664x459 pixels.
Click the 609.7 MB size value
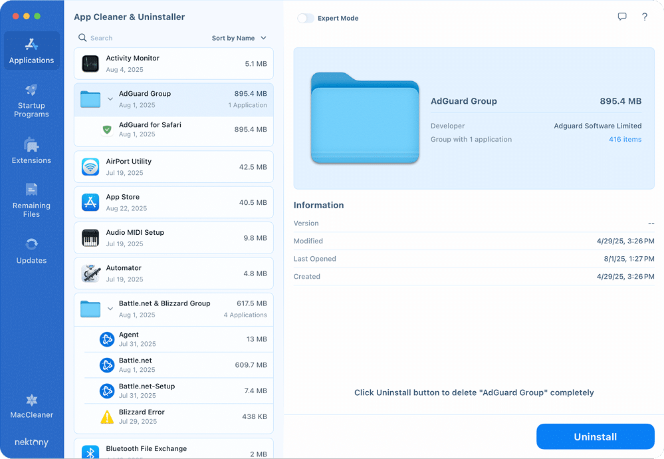click(251, 365)
